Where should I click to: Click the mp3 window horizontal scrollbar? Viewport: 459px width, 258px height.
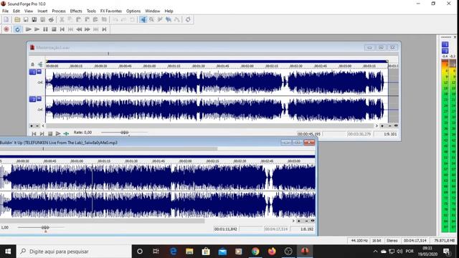click(102, 221)
